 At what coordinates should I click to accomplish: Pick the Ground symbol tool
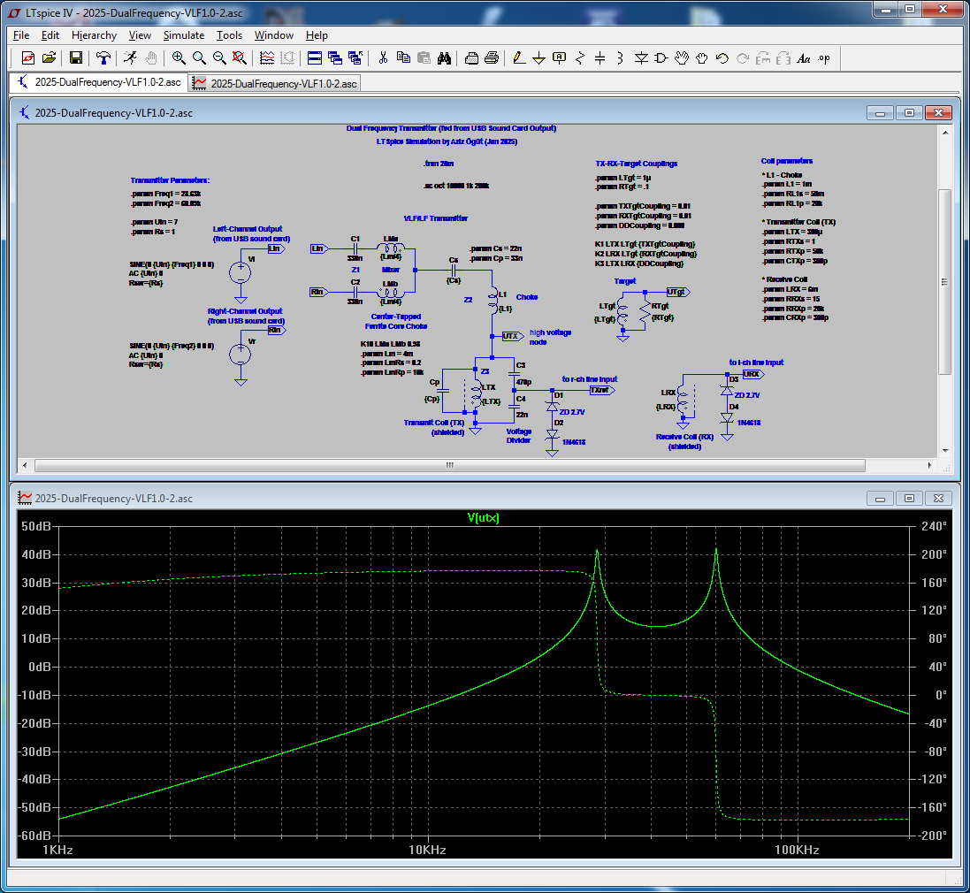(x=538, y=58)
